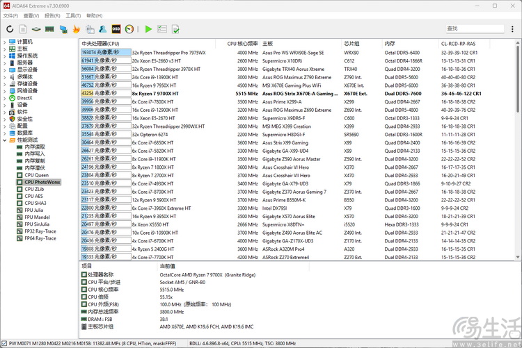Click the green Start benchmark arrow
Viewport: 522px width, 348px height.
point(148,29)
